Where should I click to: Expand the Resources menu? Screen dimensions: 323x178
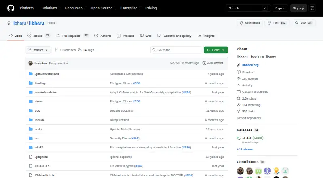76,8
